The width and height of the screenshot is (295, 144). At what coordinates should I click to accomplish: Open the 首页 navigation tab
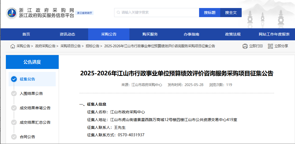pos(26,34)
